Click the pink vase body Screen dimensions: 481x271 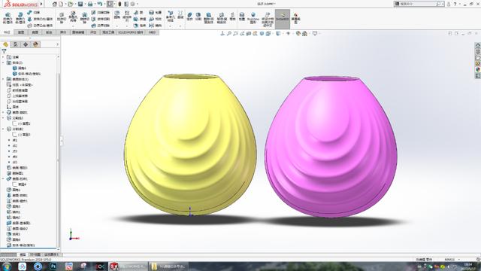pos(331,148)
